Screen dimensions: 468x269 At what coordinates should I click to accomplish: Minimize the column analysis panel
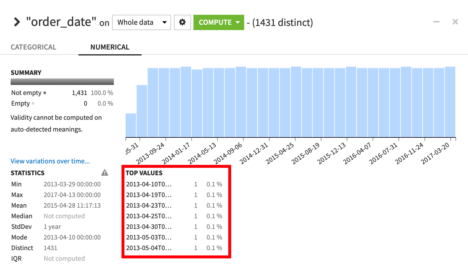pyautogui.click(x=436, y=22)
